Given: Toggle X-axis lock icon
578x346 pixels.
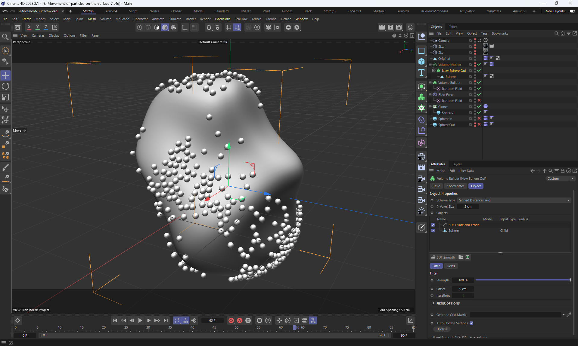Looking at the screenshot, I should (29, 27).
